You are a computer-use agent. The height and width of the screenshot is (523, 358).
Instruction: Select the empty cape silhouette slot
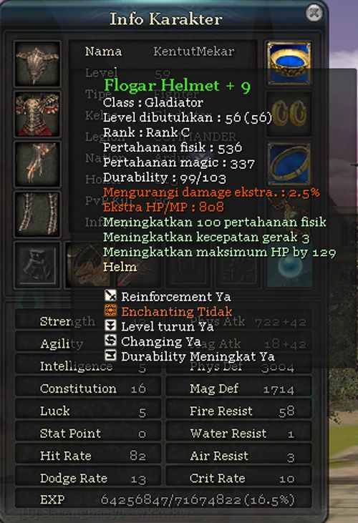pyautogui.click(x=37, y=265)
